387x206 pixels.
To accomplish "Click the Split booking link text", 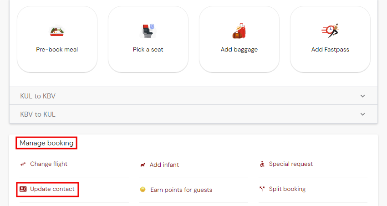I will pos(287,189).
